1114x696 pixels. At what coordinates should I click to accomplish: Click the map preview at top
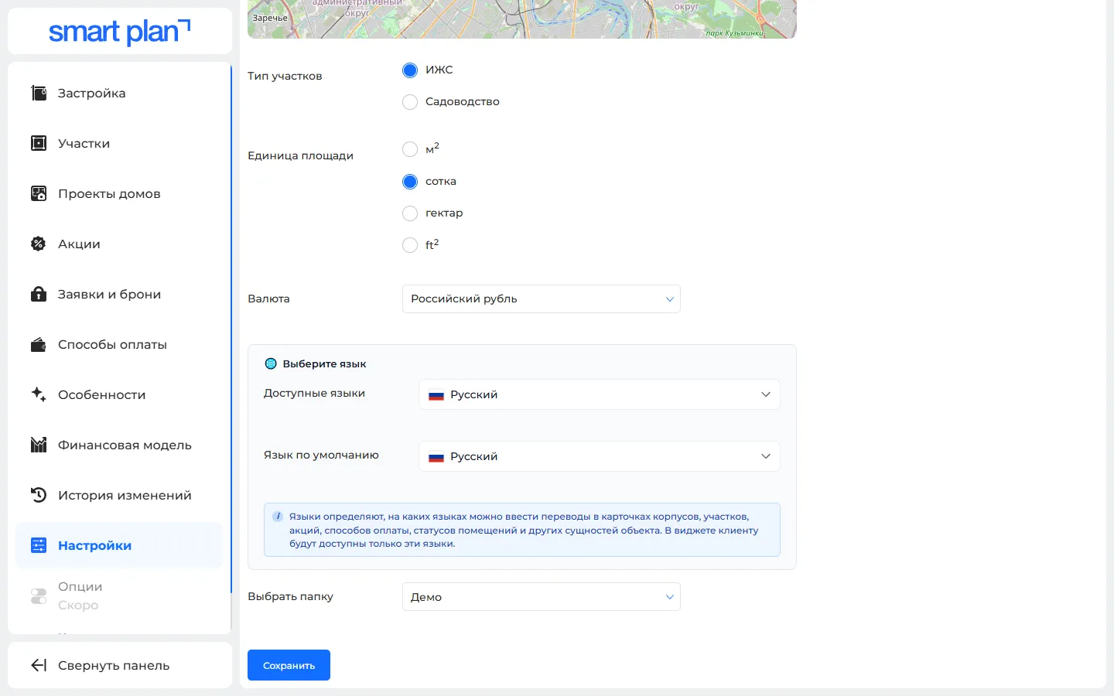522,19
